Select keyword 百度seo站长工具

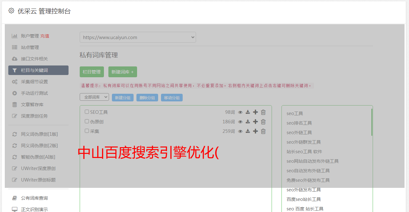(x=304, y=199)
